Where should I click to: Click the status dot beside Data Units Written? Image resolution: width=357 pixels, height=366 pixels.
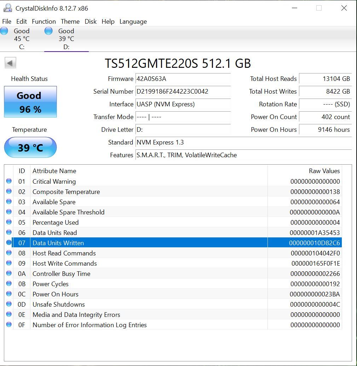click(9, 243)
